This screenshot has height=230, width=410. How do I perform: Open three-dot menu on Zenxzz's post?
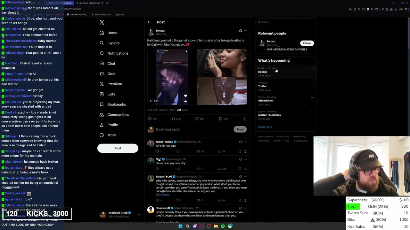[x=245, y=31]
